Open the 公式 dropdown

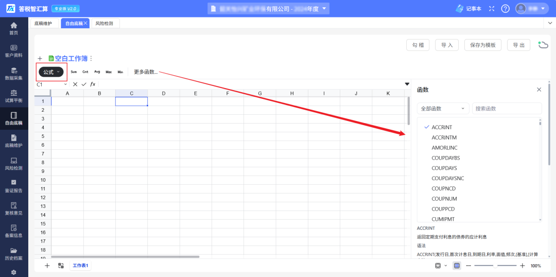pos(51,72)
